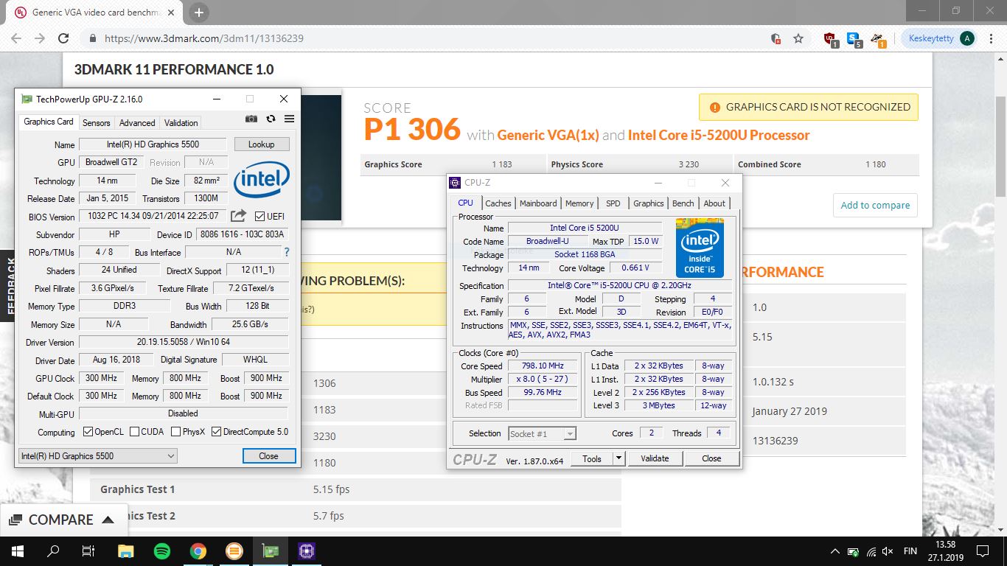Open the Bench tab in CPU-Z
The width and height of the screenshot is (1007, 566).
click(x=683, y=203)
